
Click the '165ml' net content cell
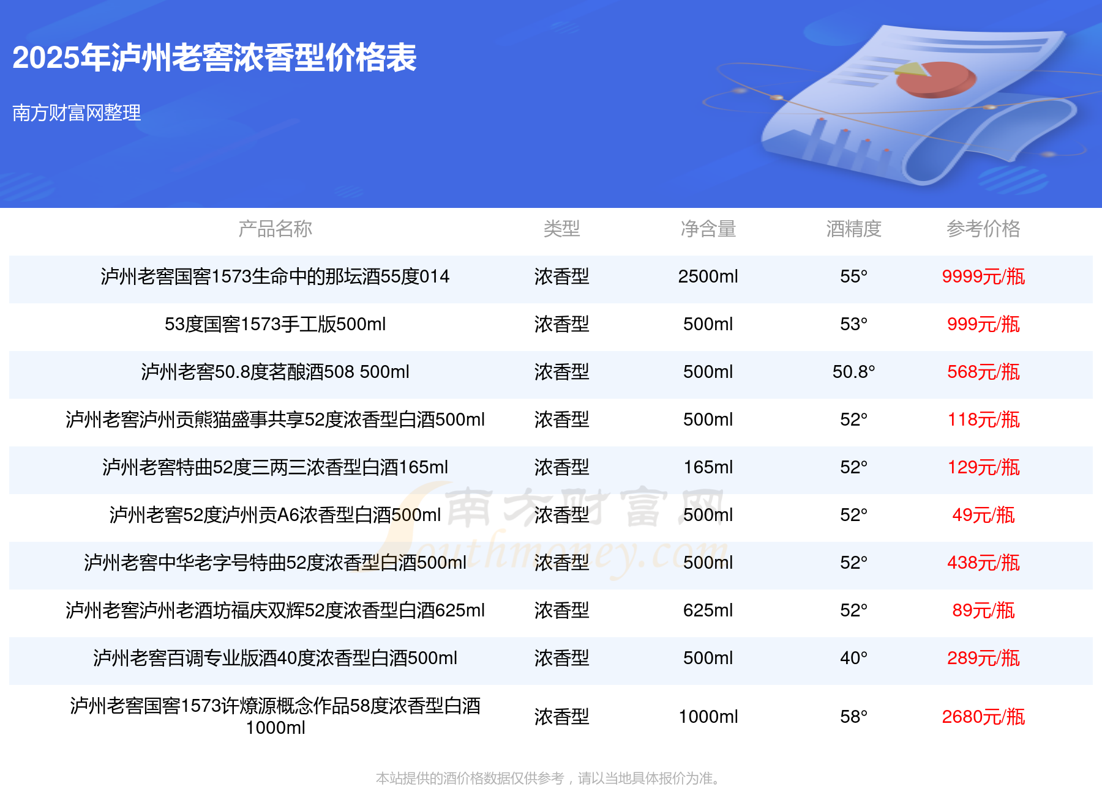(x=708, y=467)
